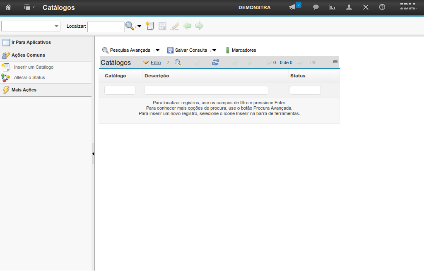Open the bulletin board megaphone notifications
This screenshot has height=271, width=424.
(x=292, y=7)
